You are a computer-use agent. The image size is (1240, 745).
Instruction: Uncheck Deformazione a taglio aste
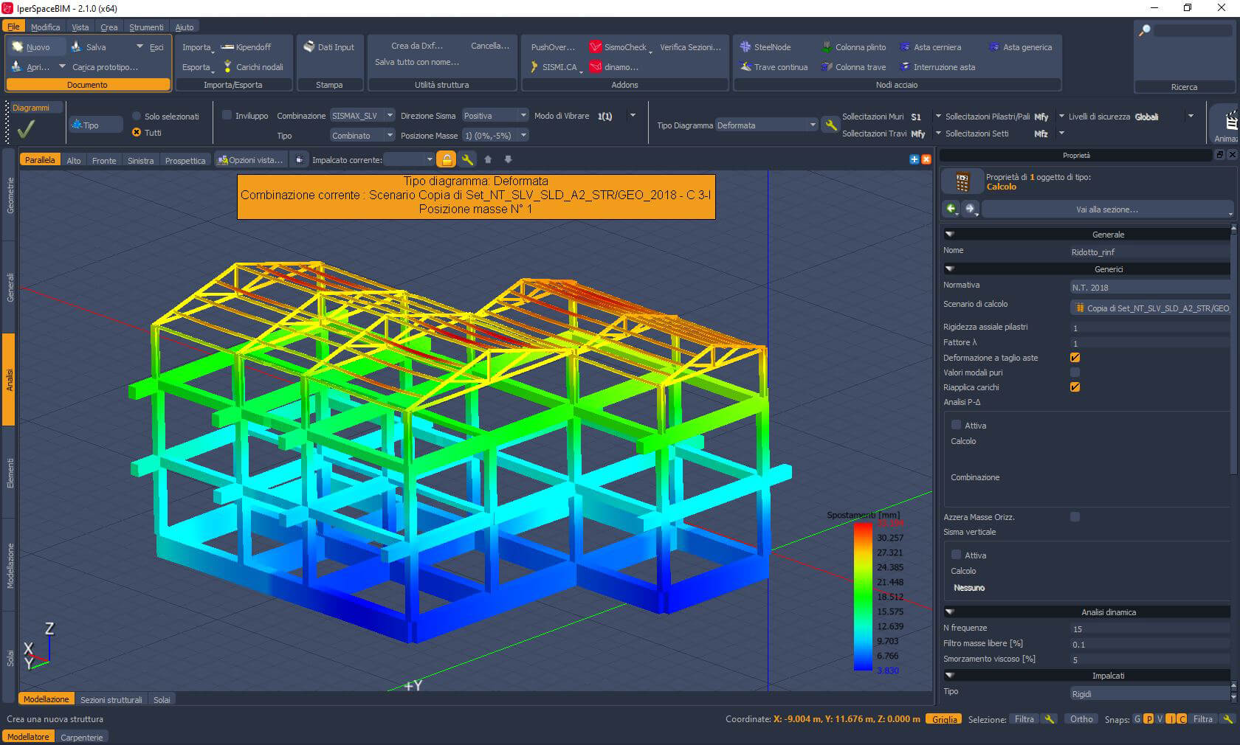pos(1075,357)
